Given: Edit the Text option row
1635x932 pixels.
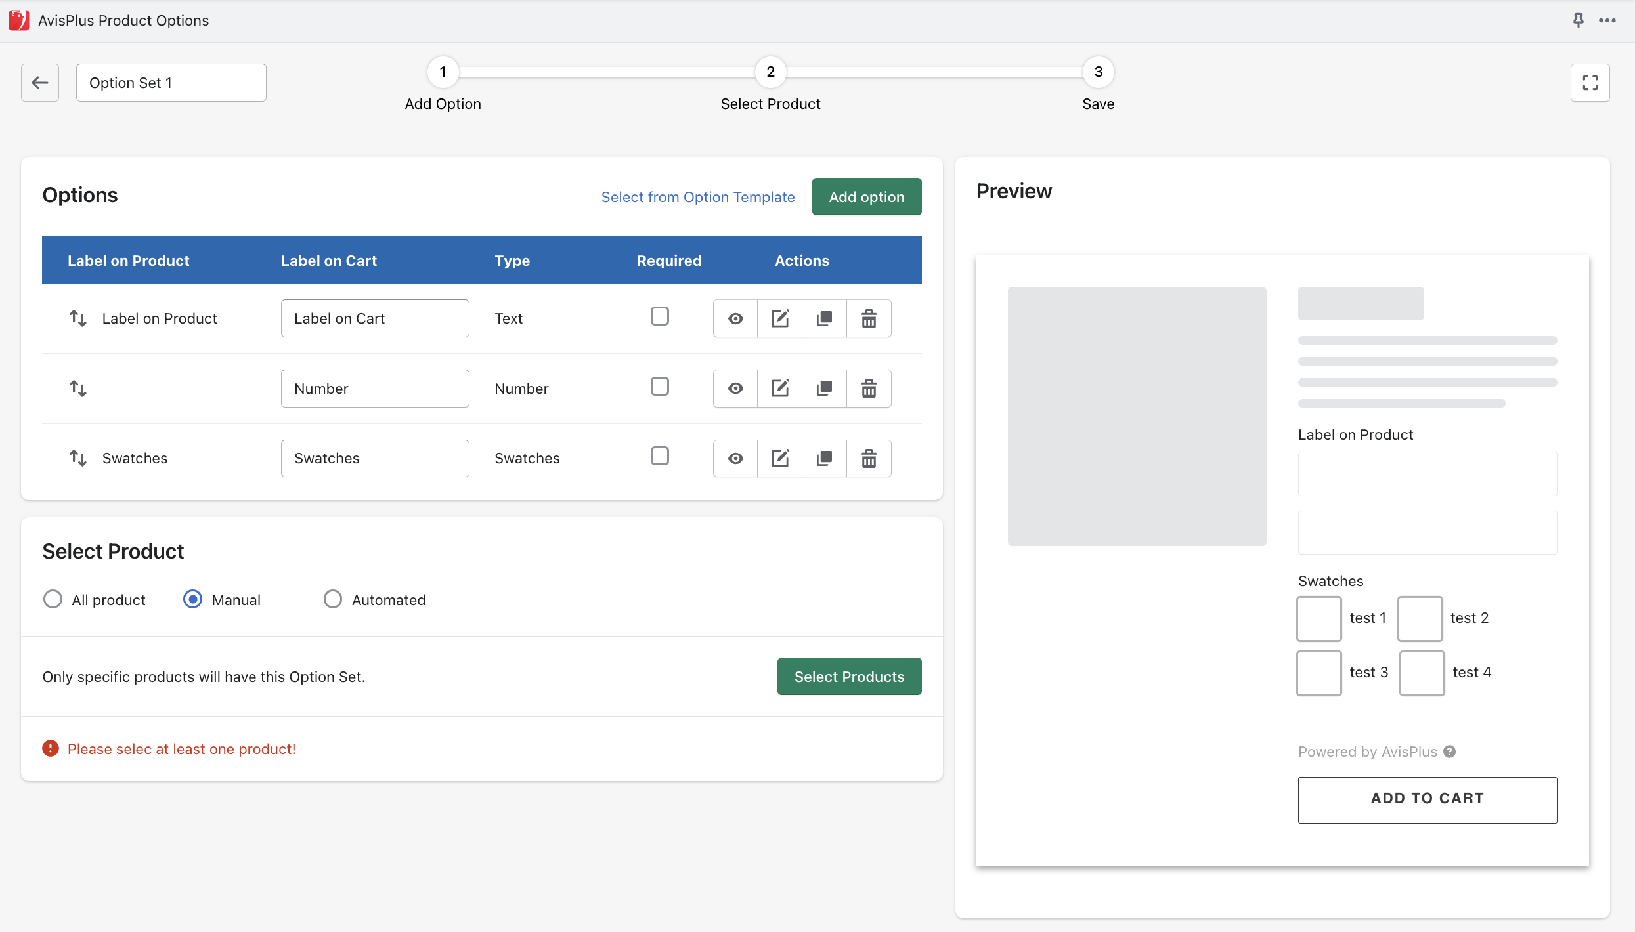Looking at the screenshot, I should [780, 318].
